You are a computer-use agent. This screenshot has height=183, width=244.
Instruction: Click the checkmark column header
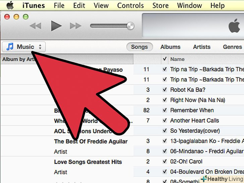point(165,59)
